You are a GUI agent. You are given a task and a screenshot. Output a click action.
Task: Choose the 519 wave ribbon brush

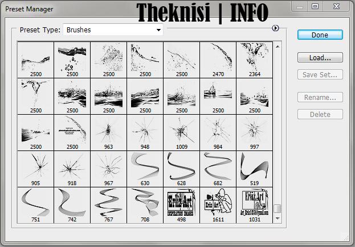[x=254, y=169]
